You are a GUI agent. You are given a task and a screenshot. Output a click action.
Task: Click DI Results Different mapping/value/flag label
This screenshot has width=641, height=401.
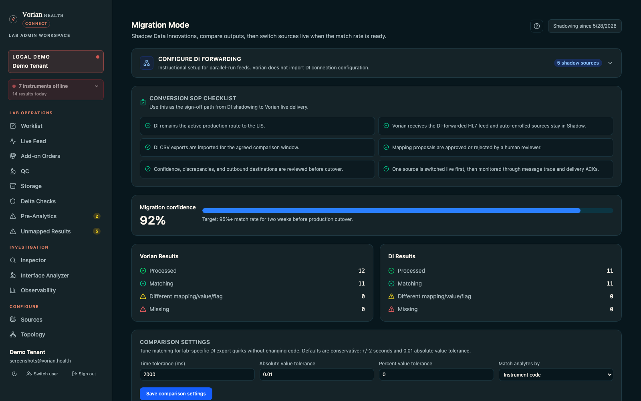coord(434,296)
